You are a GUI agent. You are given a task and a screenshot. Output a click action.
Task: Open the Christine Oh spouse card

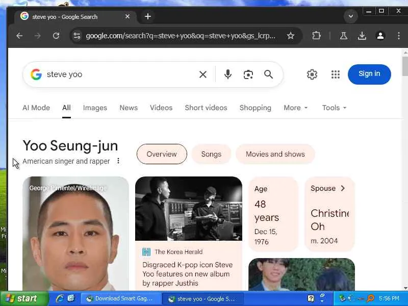click(x=329, y=214)
